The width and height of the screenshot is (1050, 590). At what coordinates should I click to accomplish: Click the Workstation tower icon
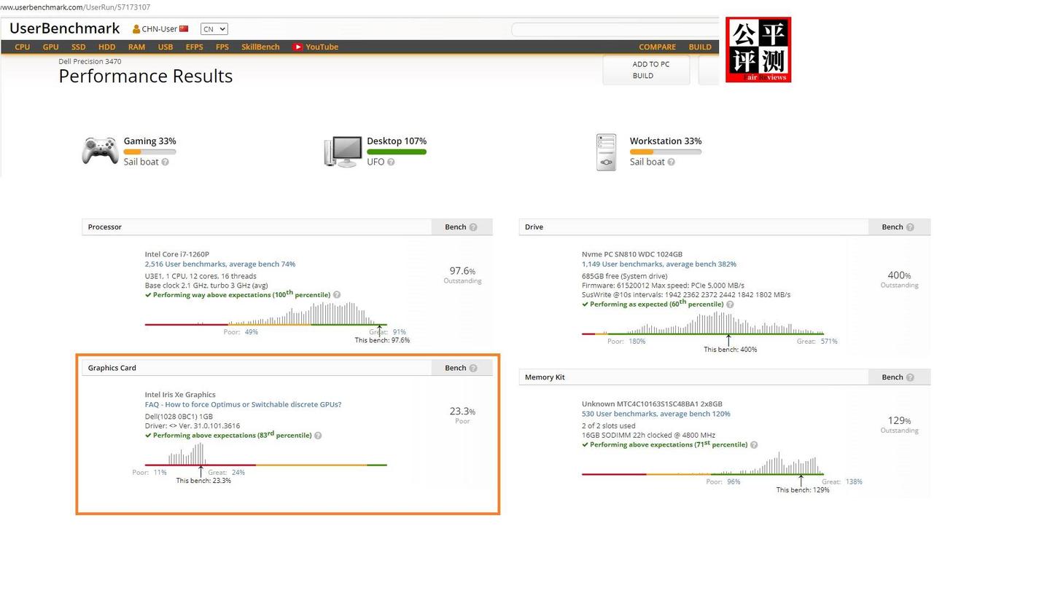click(606, 152)
